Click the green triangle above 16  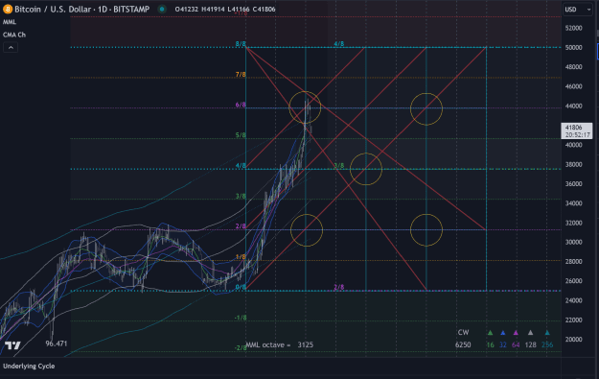click(490, 332)
